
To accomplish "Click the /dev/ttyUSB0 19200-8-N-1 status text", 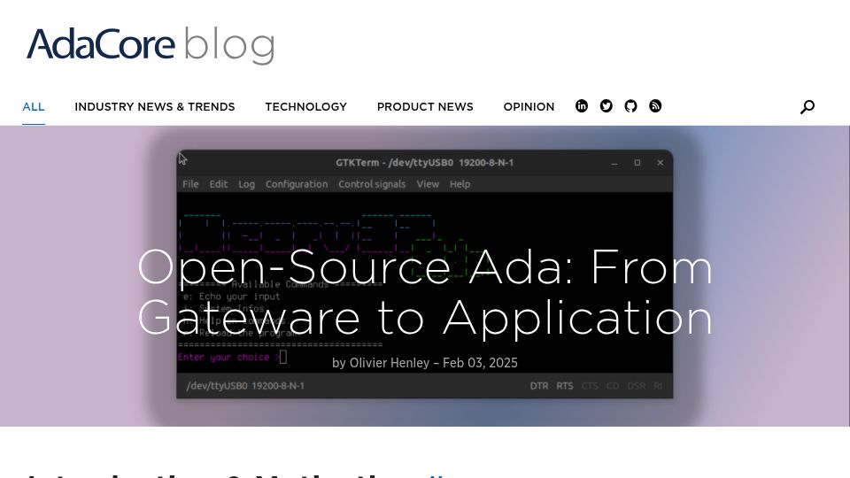I will point(245,386).
